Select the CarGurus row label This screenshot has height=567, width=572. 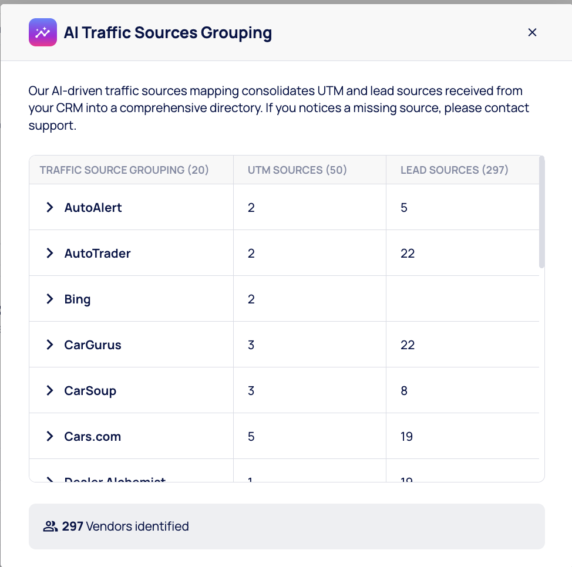click(93, 345)
